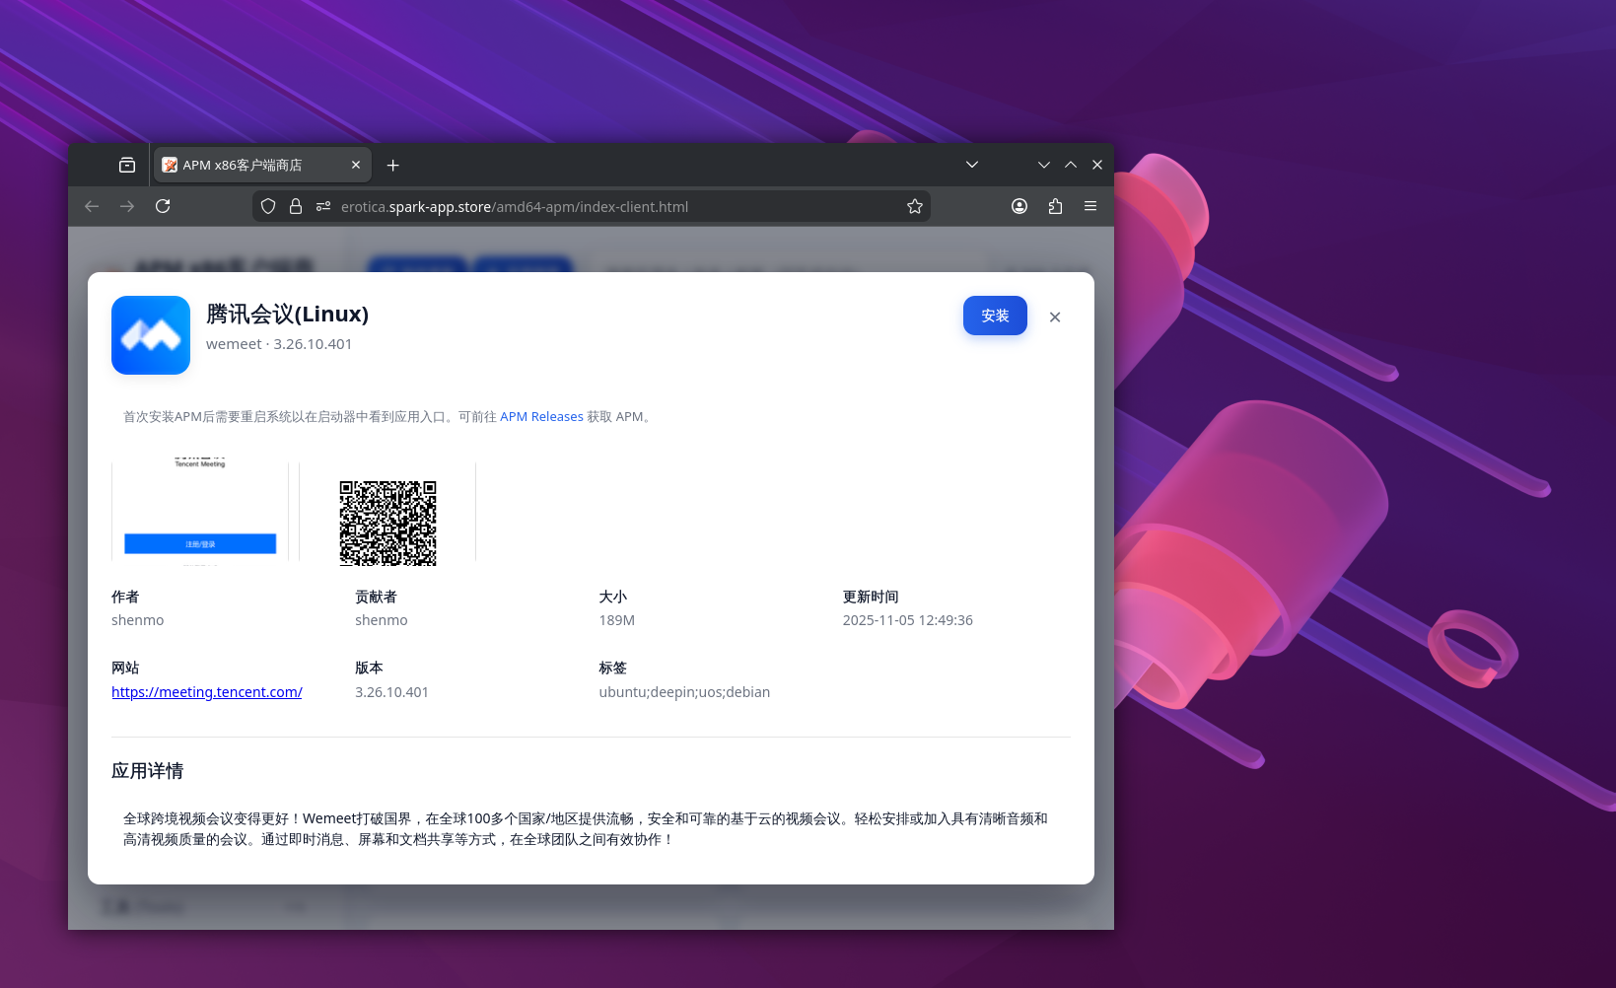Close the 腾讯会议 app detail dialog

click(1055, 317)
